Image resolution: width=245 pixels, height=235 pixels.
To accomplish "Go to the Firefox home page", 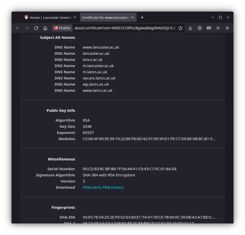I will pos(45,28).
